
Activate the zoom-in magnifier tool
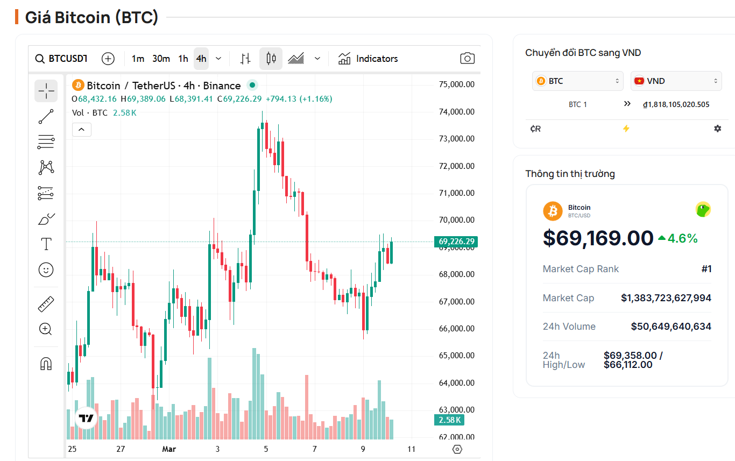point(46,329)
